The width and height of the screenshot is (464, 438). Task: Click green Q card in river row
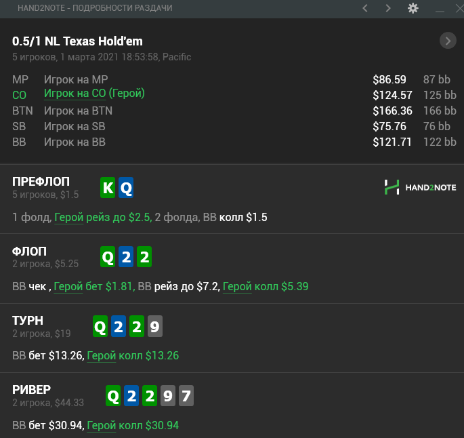[113, 396]
